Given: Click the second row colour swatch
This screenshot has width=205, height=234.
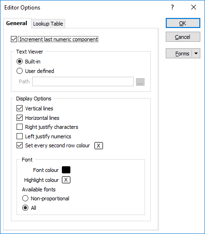Looking at the screenshot, I should [99, 145].
